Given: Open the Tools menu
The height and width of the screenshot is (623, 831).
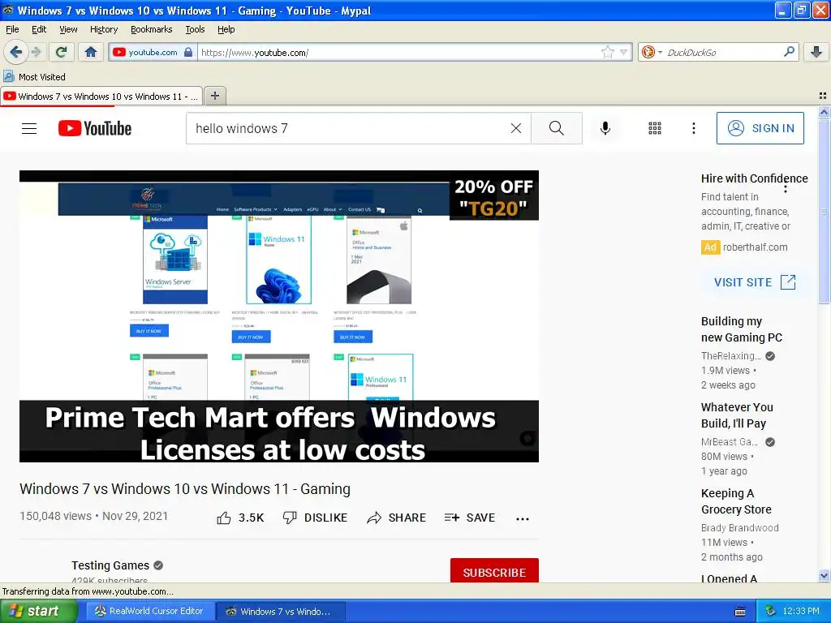Looking at the screenshot, I should point(195,29).
